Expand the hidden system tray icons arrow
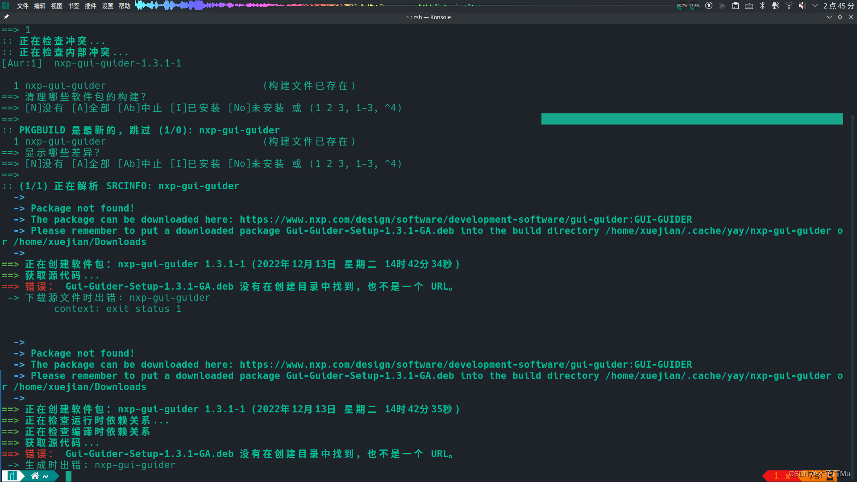 point(815,5)
